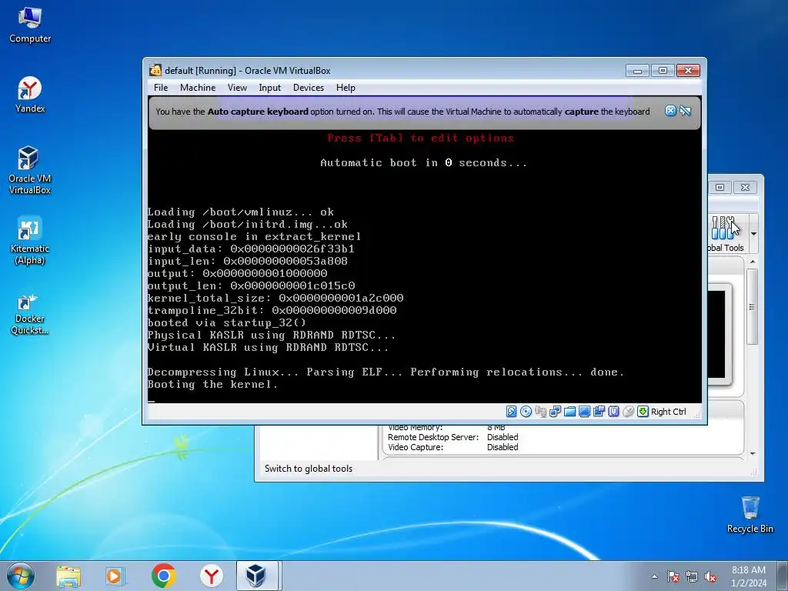The width and height of the screenshot is (788, 591).
Task: Click the don't-show-again notification icon
Action: (x=686, y=111)
